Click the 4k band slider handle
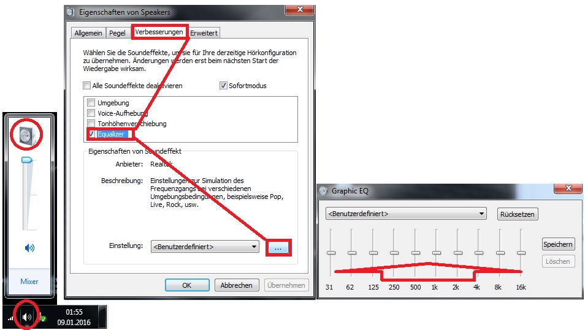This screenshot has height=330, width=585. pyautogui.click(x=479, y=253)
